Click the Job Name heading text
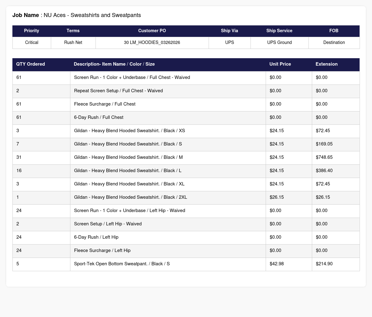This screenshot has width=372, height=317. (x=77, y=15)
